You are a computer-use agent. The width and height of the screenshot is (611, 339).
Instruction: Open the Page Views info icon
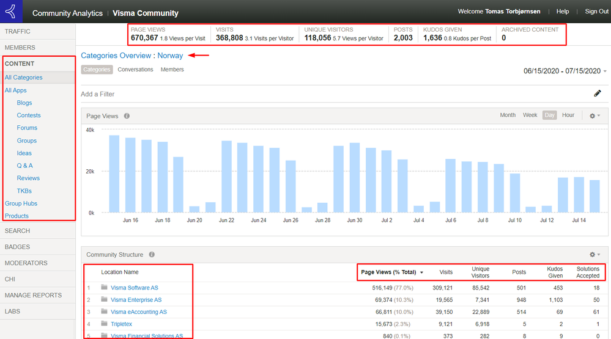pos(127,116)
